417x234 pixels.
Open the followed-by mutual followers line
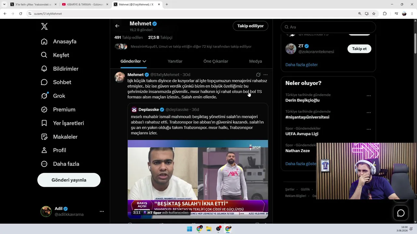pyautogui.click(x=191, y=46)
